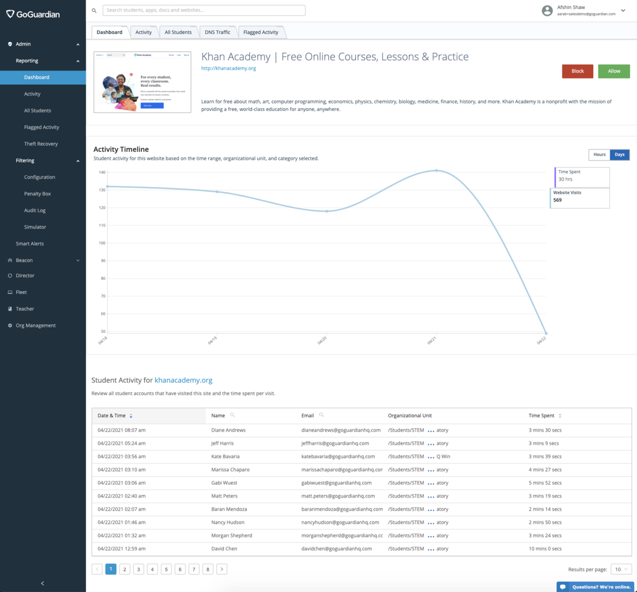Click the Org Management gear icon
This screenshot has height=592, width=637.
pyautogui.click(x=10, y=325)
